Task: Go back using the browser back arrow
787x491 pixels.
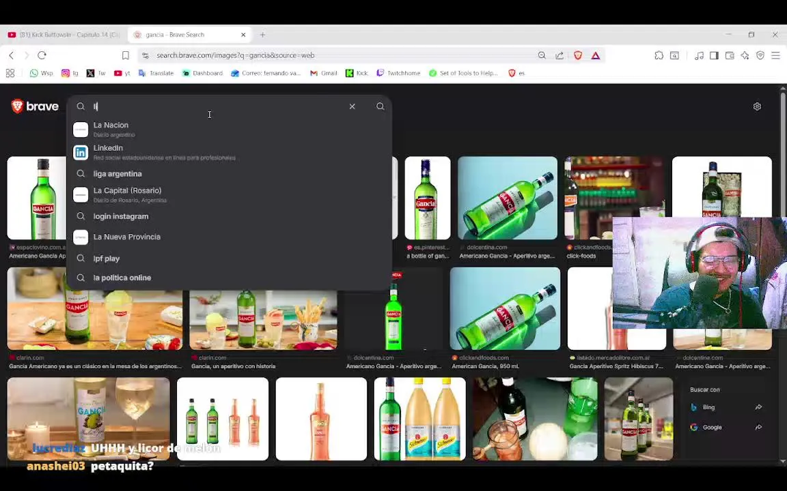Action: [12, 55]
